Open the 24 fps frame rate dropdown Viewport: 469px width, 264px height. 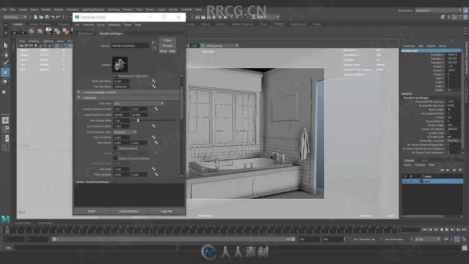point(427,239)
